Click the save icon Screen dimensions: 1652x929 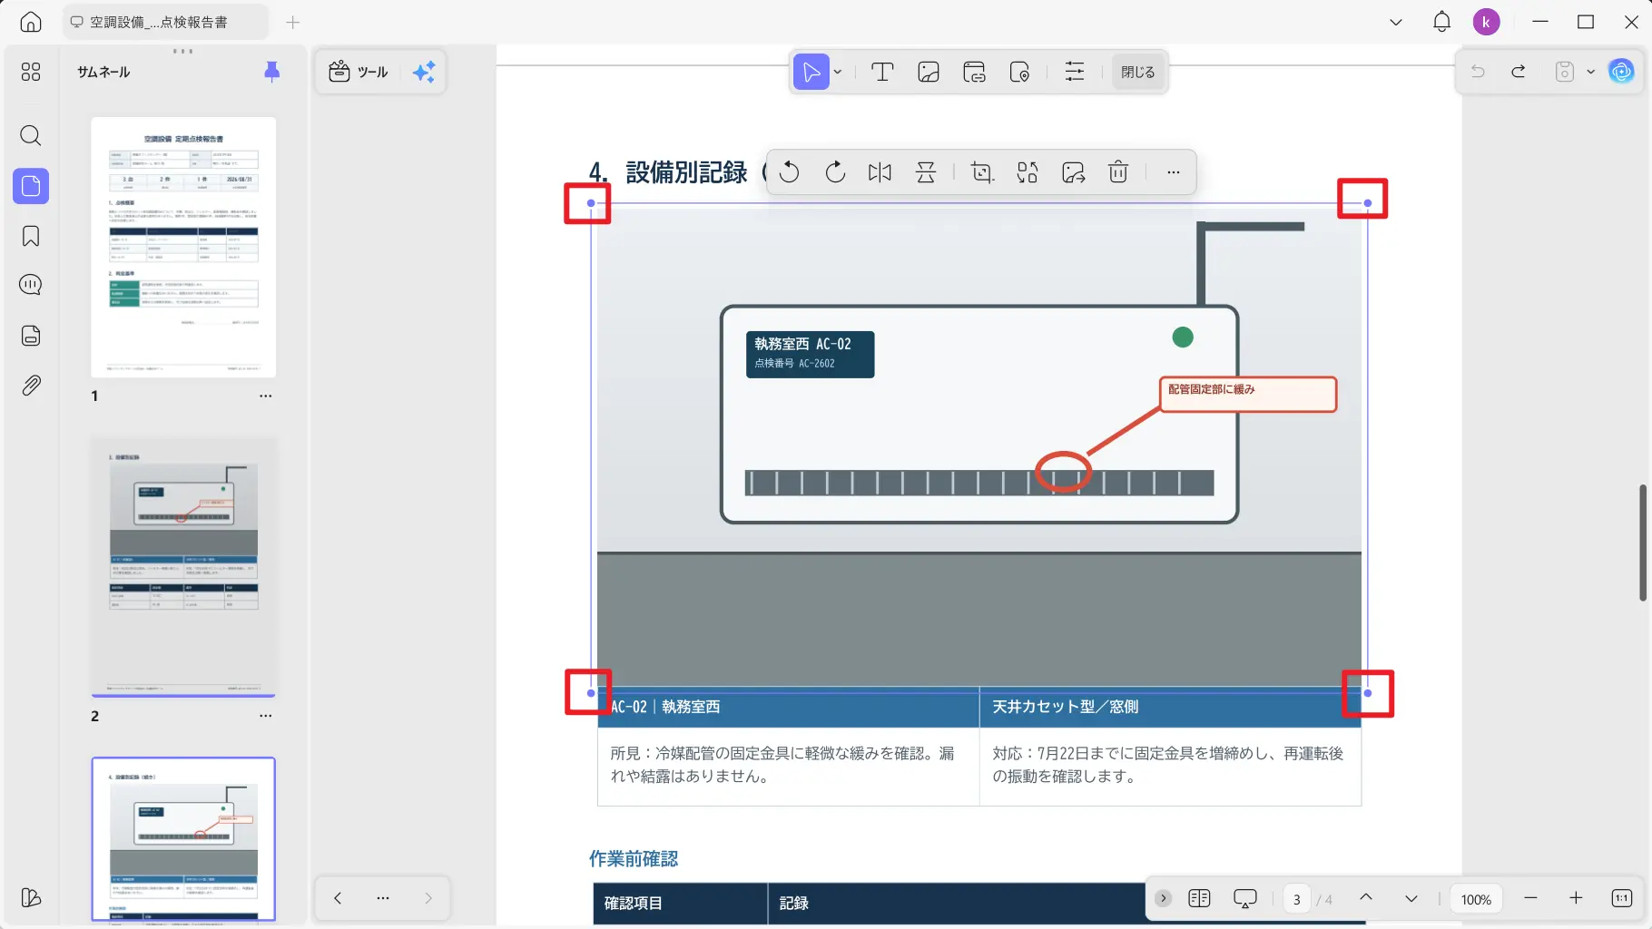[1565, 72]
